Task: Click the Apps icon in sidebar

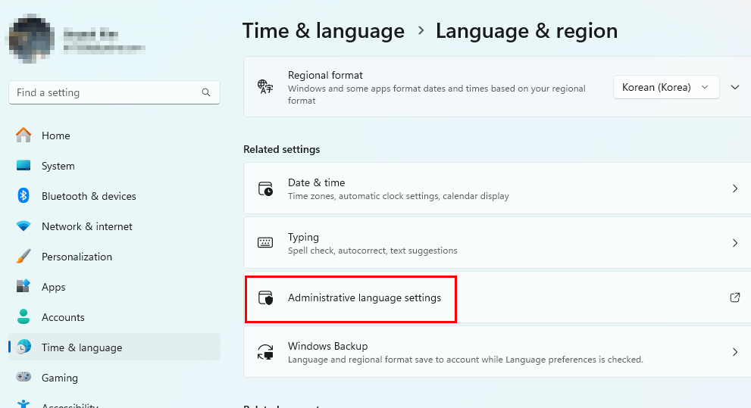Action: 23,287
